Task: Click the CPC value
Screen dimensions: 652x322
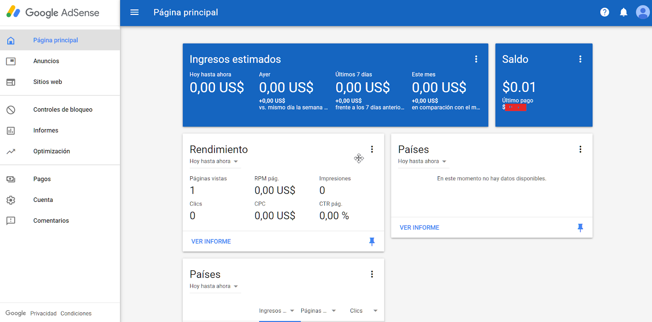Action: pyautogui.click(x=275, y=216)
